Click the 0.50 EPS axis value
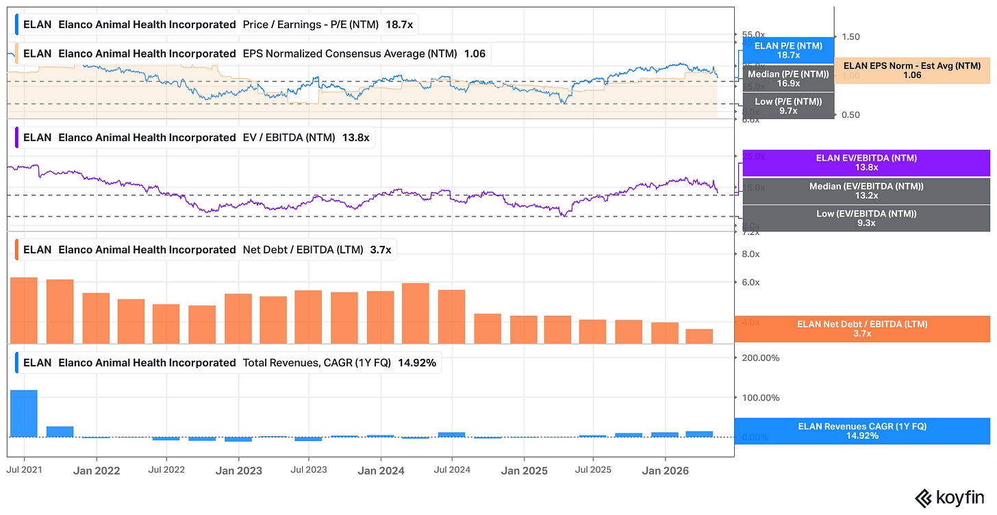The image size is (997, 515). (850, 115)
